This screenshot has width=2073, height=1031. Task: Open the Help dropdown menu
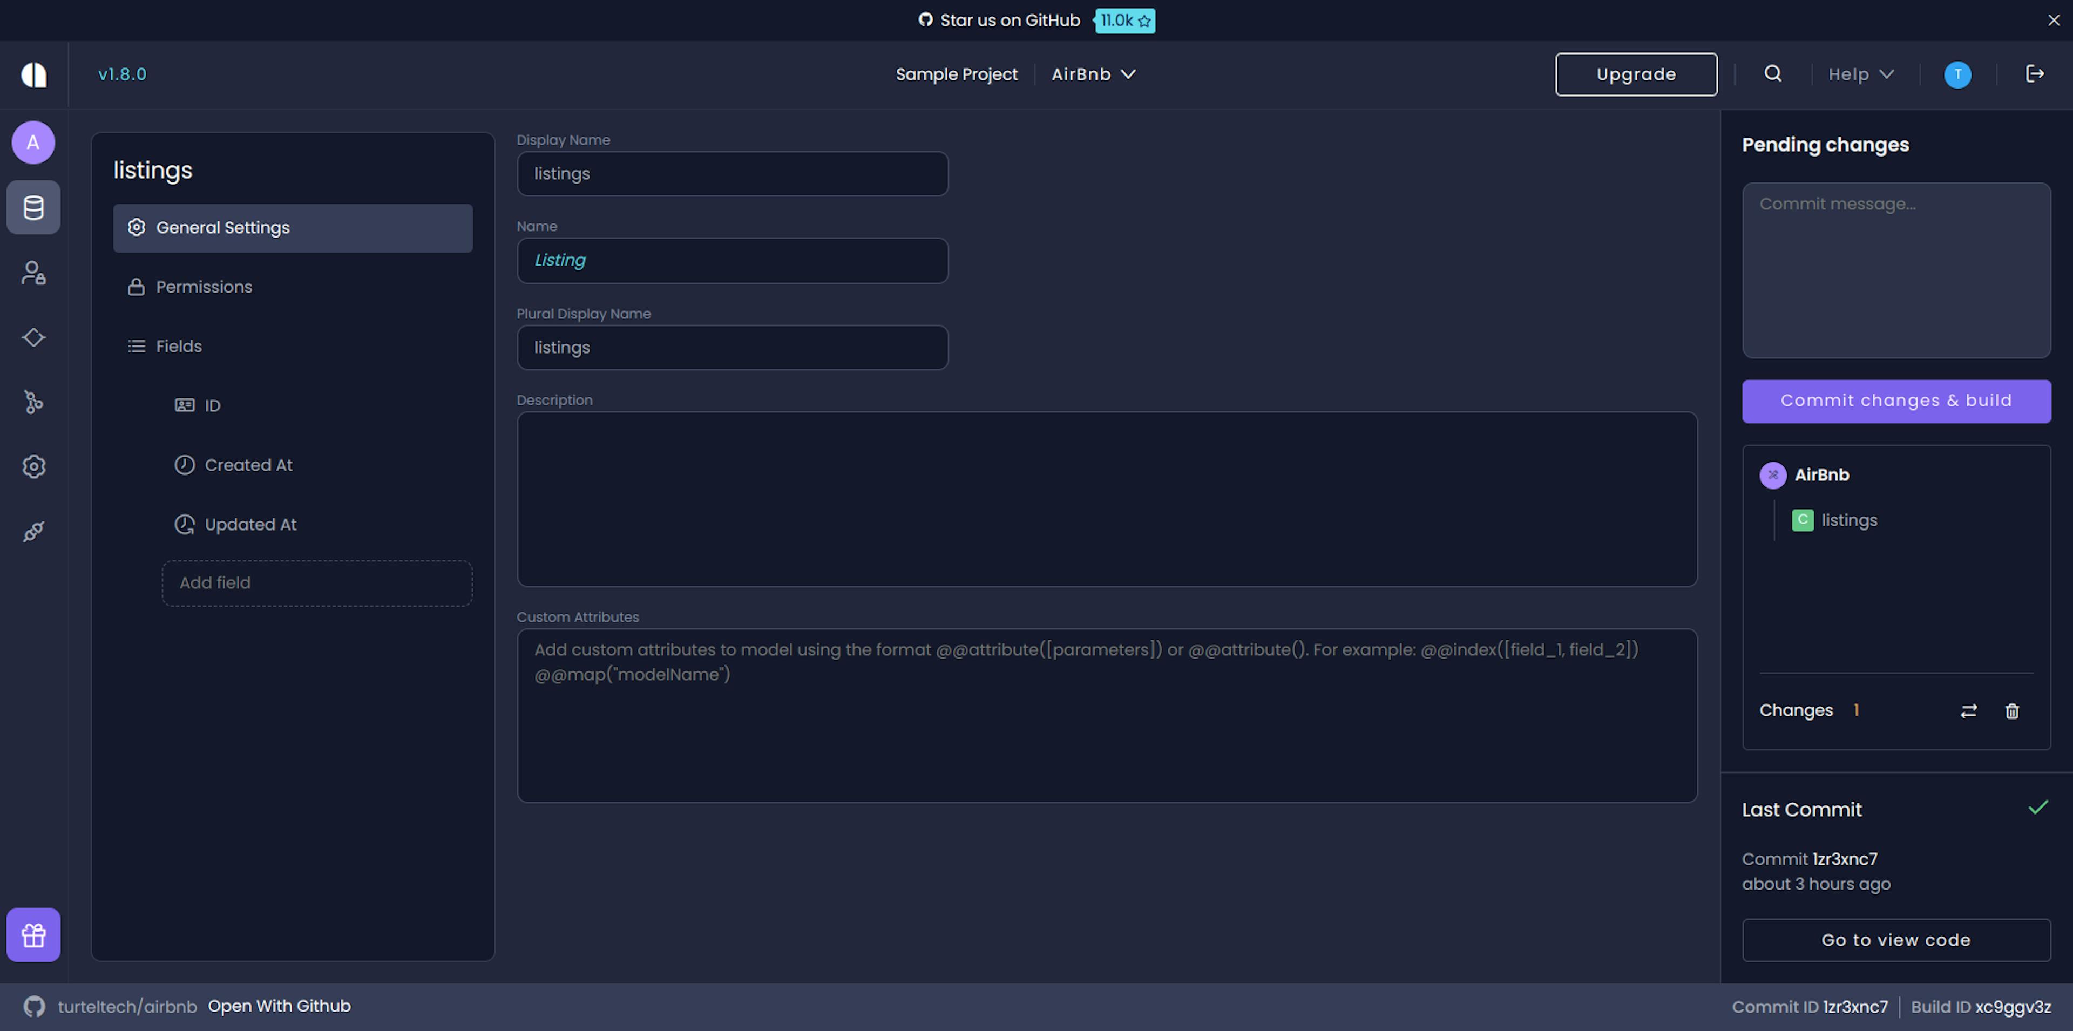[1860, 74]
